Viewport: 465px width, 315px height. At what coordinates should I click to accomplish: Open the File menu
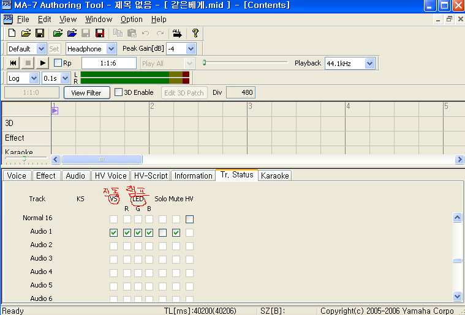click(x=23, y=19)
